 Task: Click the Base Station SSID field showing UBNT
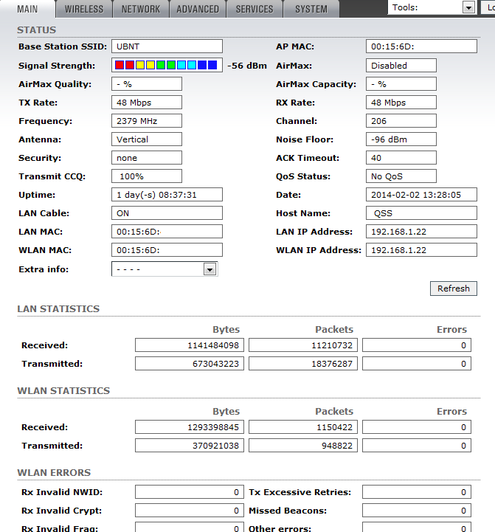click(x=167, y=46)
